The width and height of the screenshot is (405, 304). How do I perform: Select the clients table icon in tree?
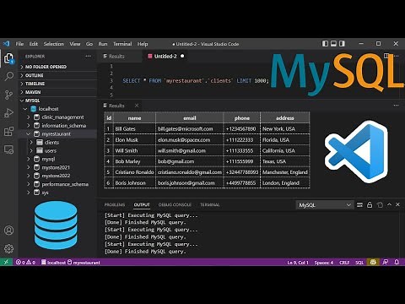tap(40, 143)
